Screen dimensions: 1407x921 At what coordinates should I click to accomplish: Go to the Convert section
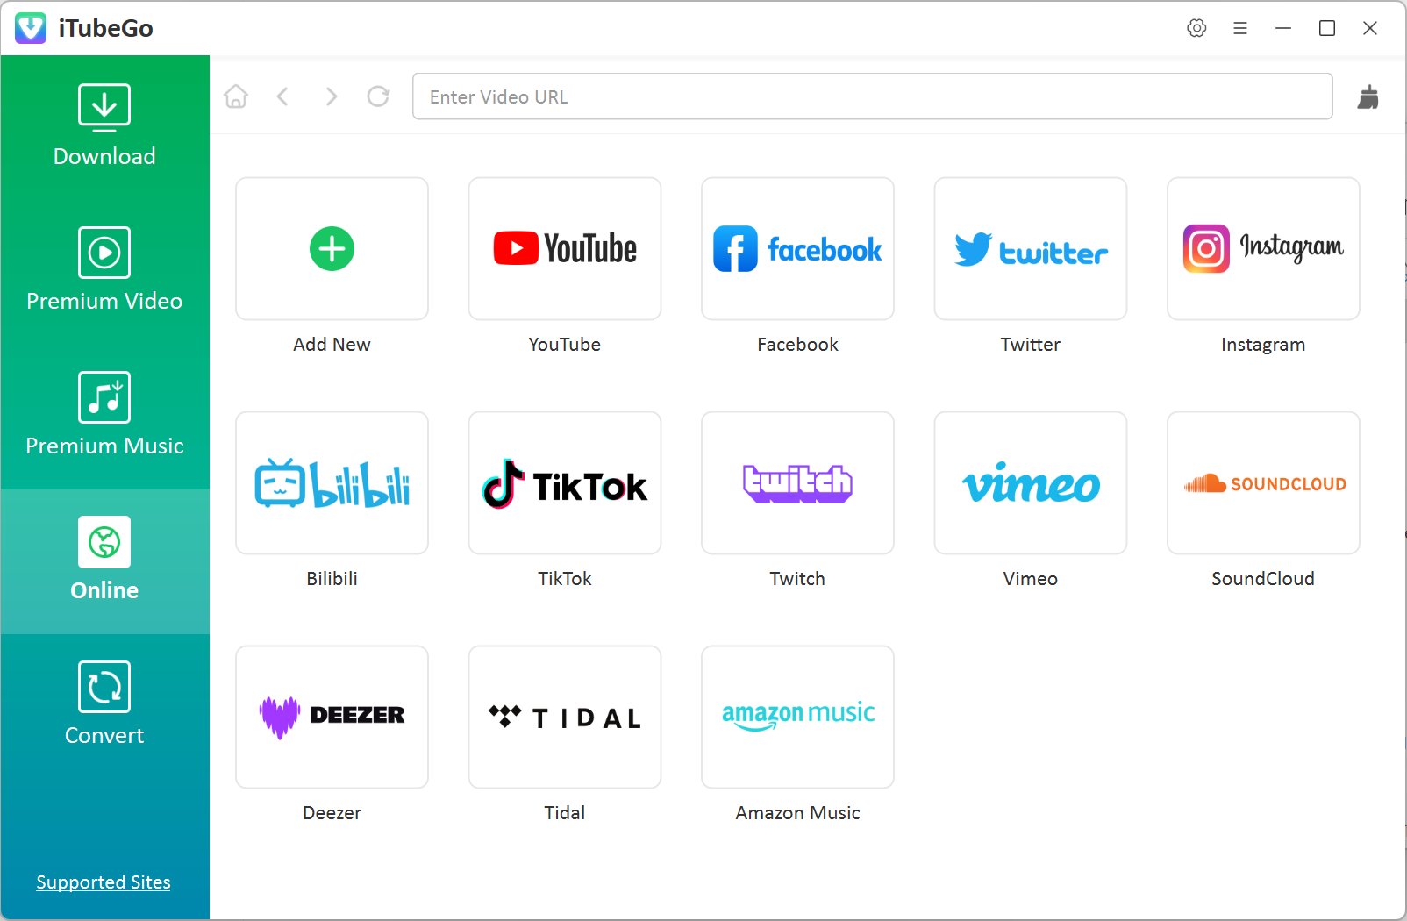click(104, 703)
